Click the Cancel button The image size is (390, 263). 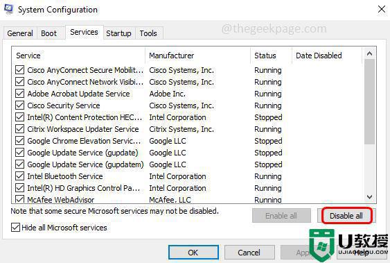coord(249,253)
